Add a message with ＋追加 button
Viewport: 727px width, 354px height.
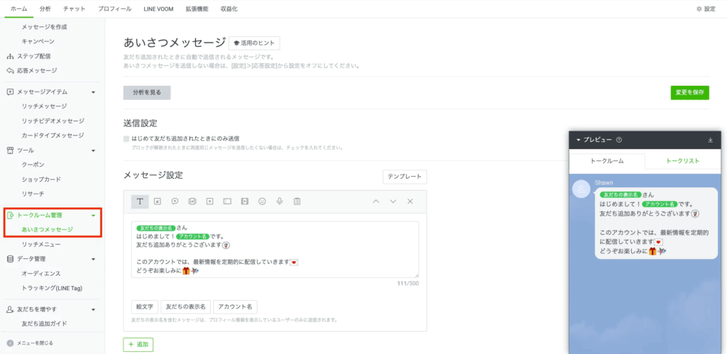[138, 344]
